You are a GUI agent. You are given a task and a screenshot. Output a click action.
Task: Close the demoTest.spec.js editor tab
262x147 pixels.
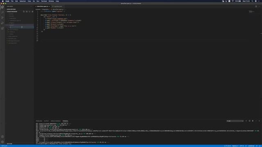tap(49, 7)
